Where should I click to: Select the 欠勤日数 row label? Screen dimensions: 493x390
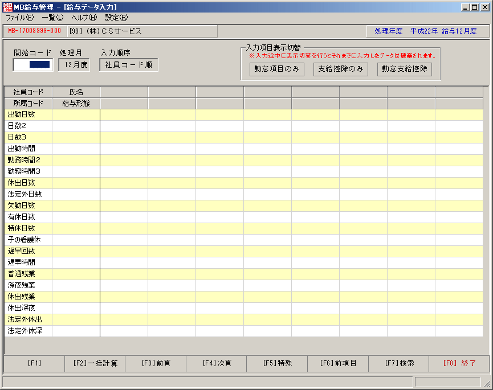(28, 206)
